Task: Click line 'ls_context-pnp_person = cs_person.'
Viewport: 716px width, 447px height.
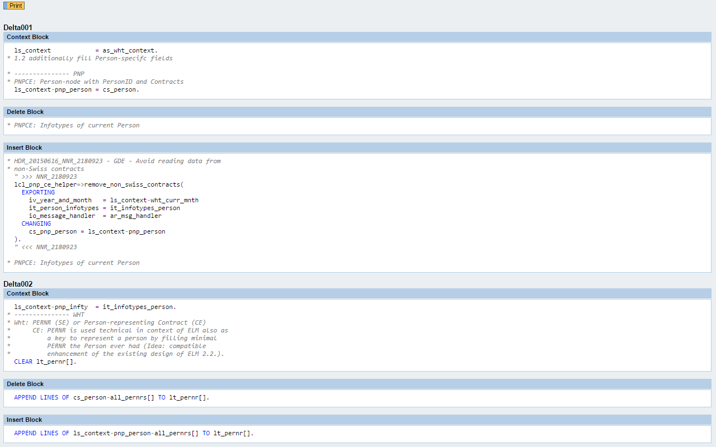Action: click(x=77, y=89)
